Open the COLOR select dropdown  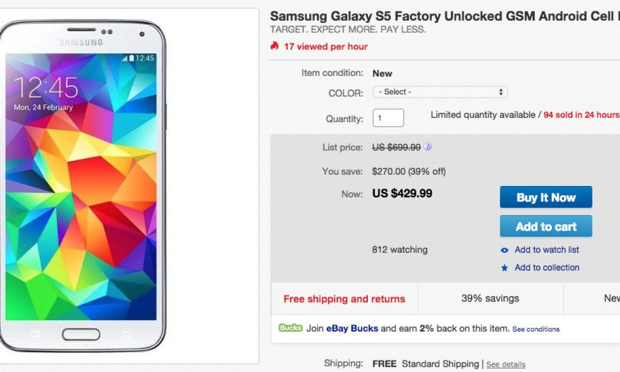point(440,92)
